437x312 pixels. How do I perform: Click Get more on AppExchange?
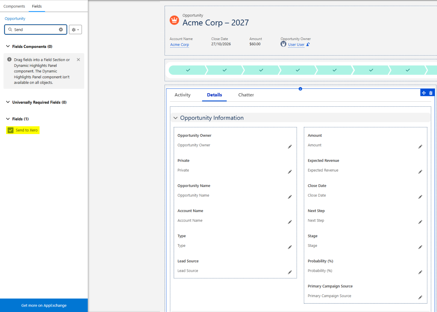pos(44,305)
